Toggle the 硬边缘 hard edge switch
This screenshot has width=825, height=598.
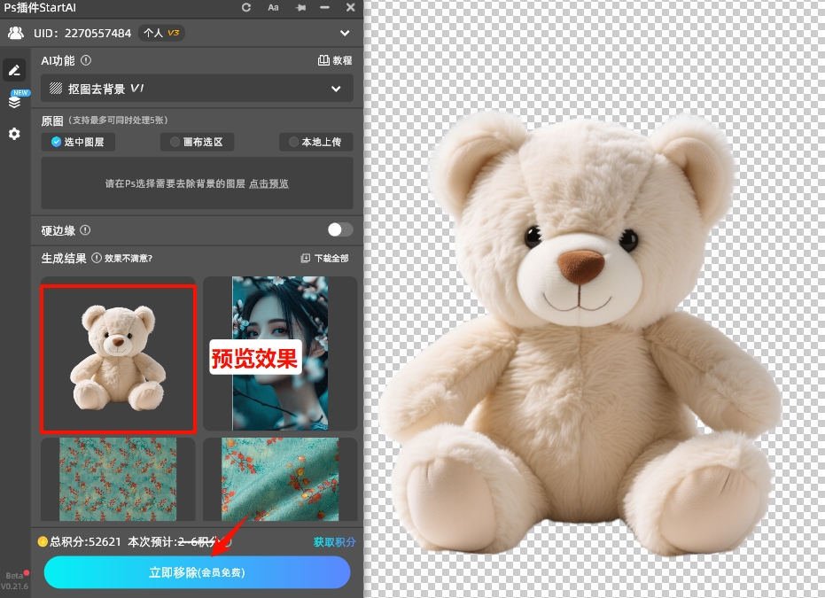(x=339, y=230)
